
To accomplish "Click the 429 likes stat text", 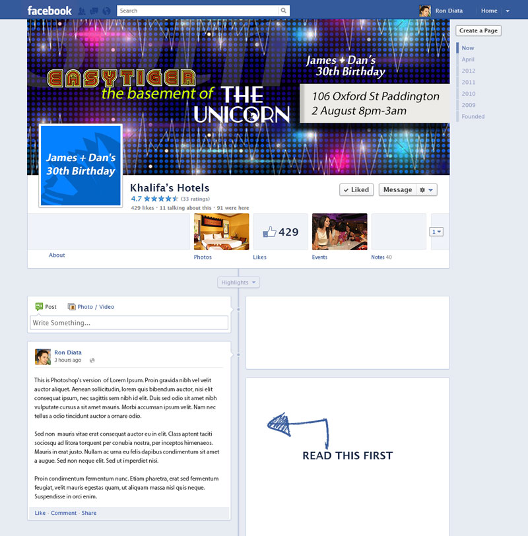I will pos(143,208).
